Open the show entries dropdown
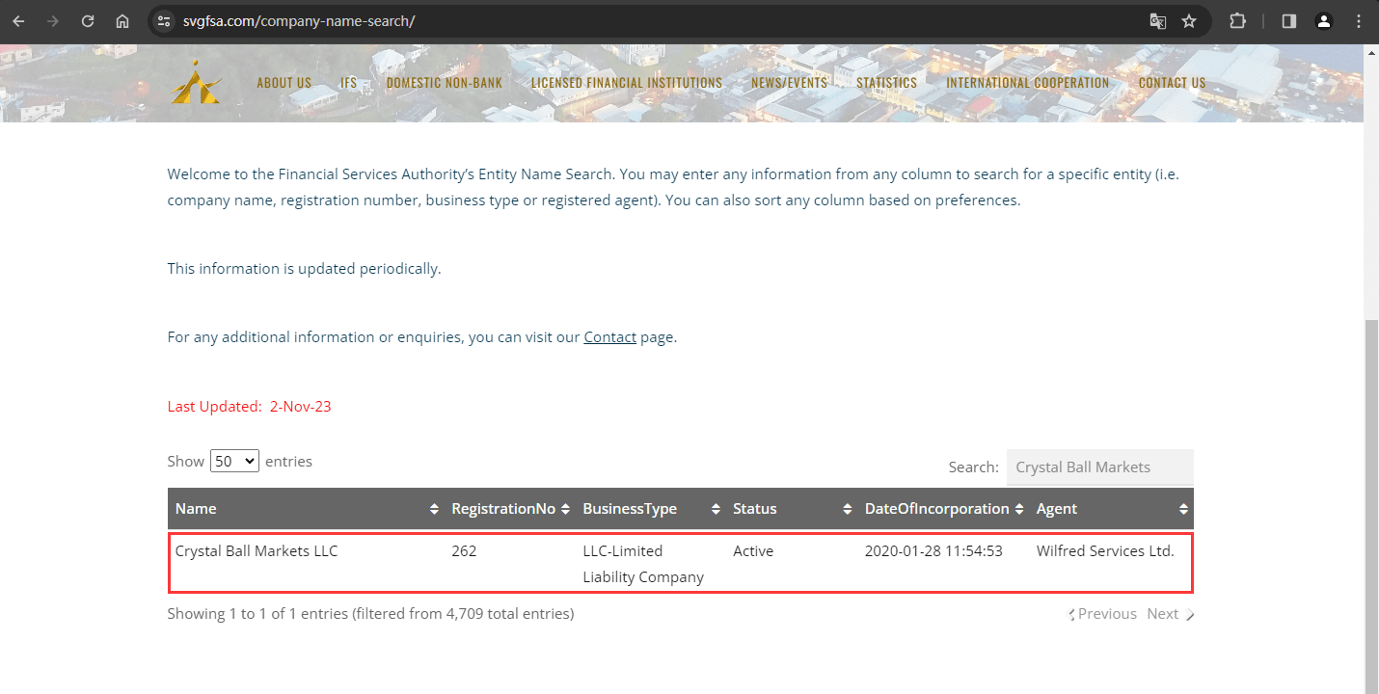The image size is (1379, 694). pyautogui.click(x=234, y=461)
